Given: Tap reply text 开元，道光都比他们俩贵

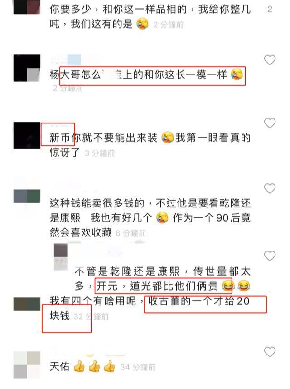Looking at the screenshot, I should click(x=157, y=286).
